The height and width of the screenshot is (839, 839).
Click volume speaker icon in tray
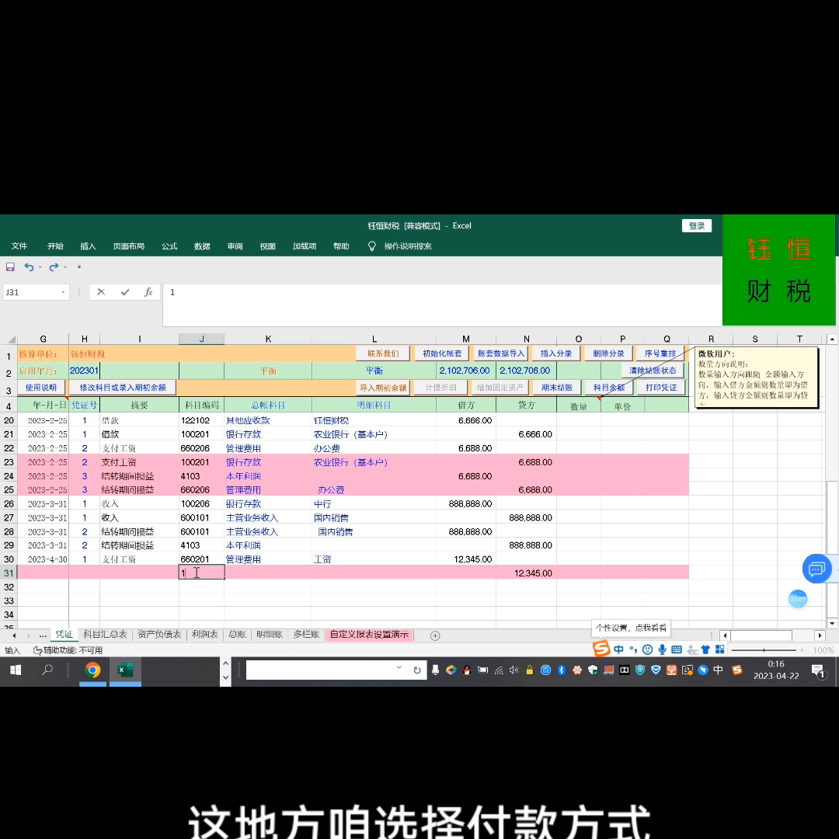[513, 670]
